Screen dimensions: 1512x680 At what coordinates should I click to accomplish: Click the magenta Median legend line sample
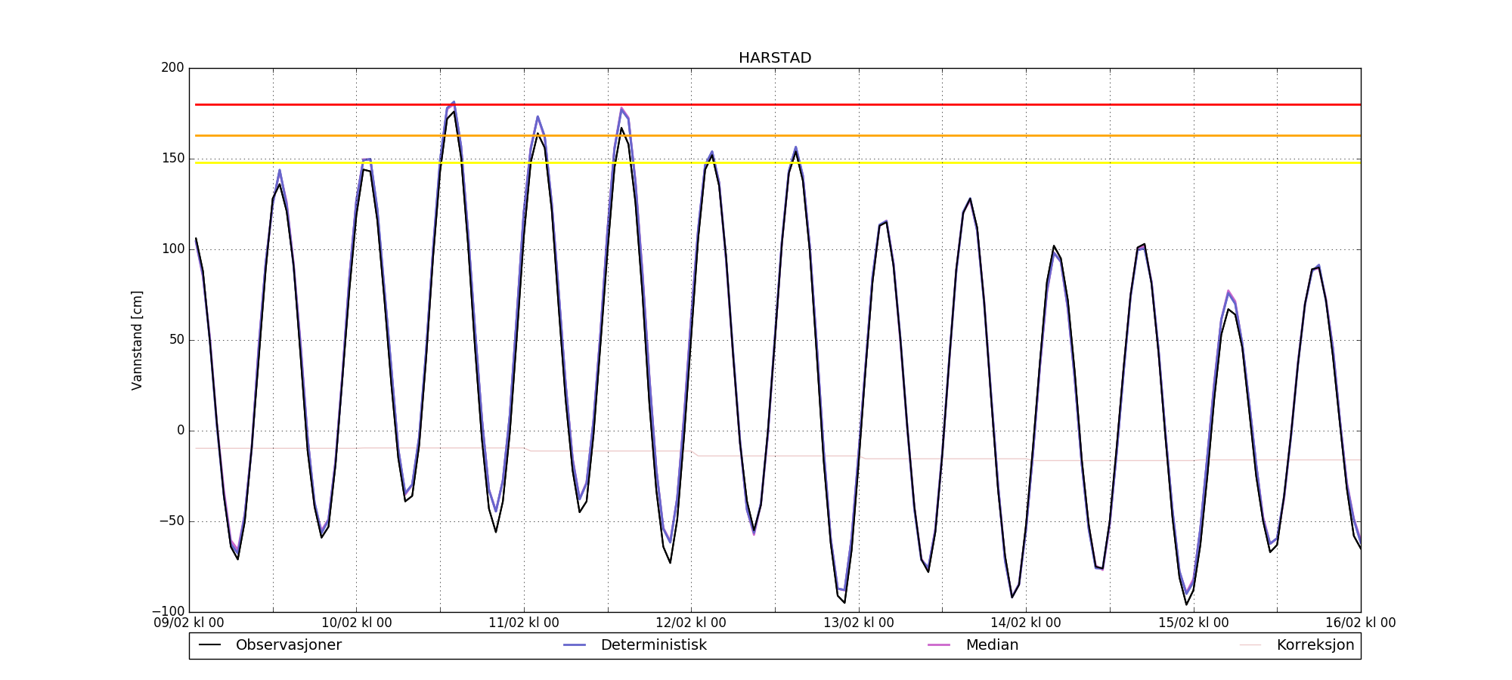(939, 645)
